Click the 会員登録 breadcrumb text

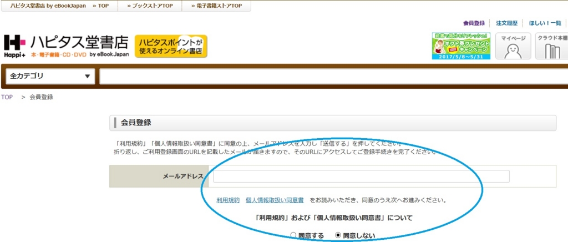pos(41,97)
